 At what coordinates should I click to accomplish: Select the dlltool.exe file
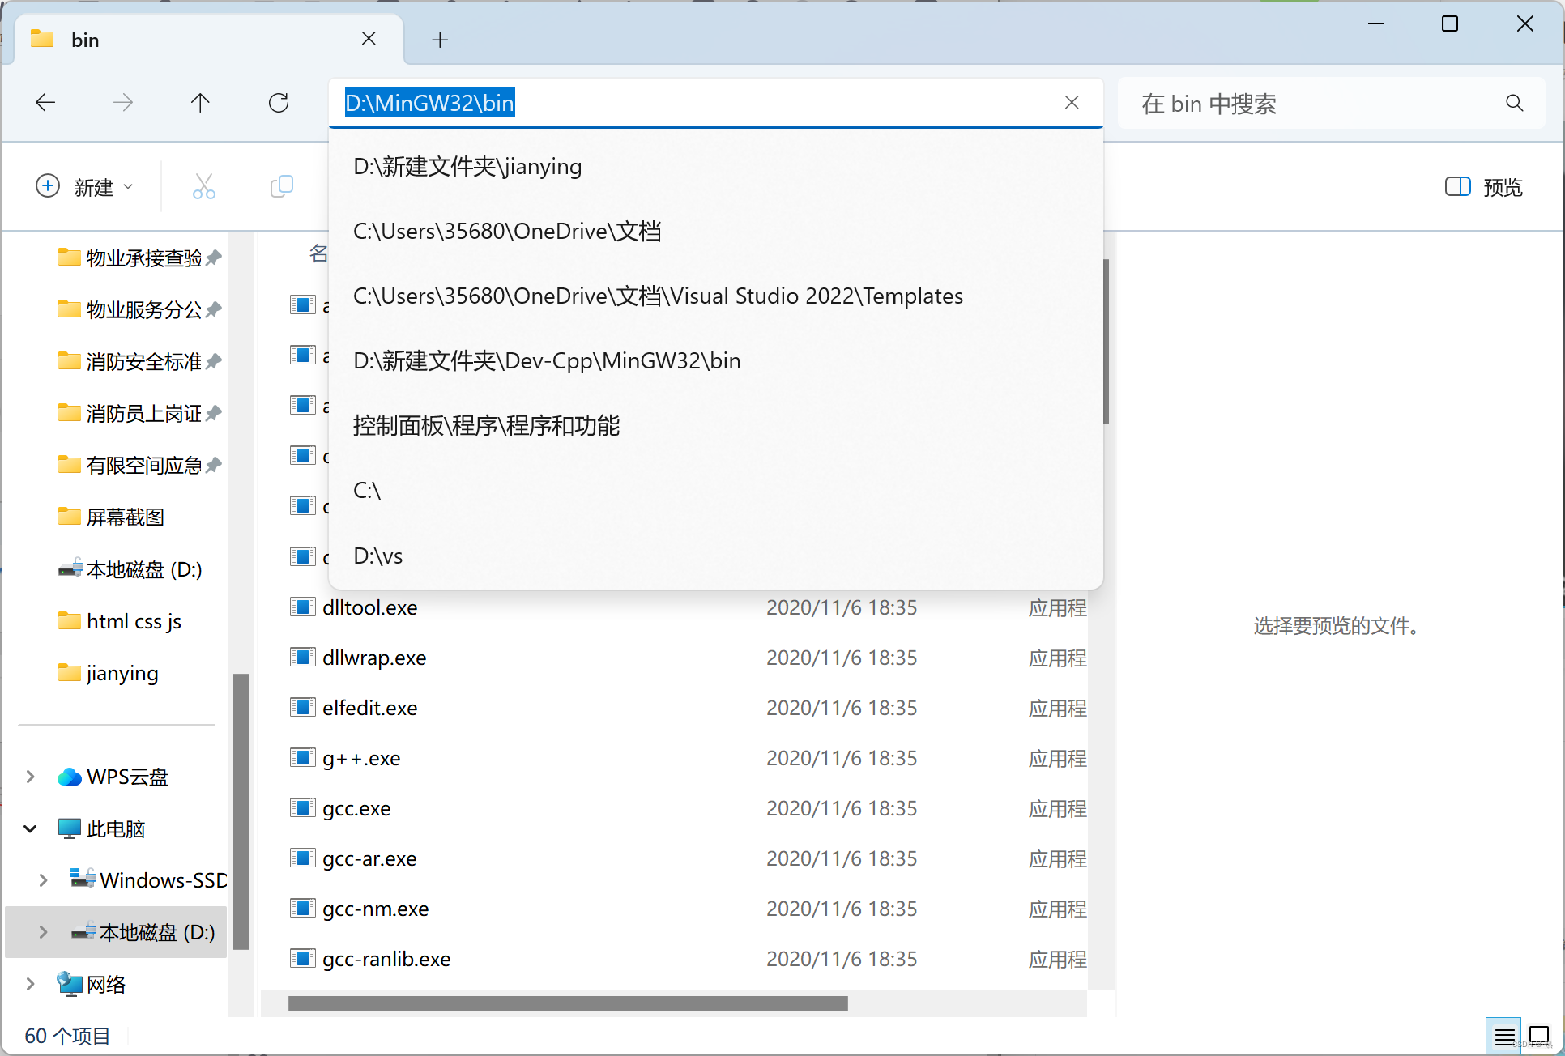369,607
